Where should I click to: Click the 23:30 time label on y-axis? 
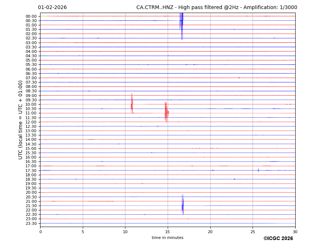point(31,223)
